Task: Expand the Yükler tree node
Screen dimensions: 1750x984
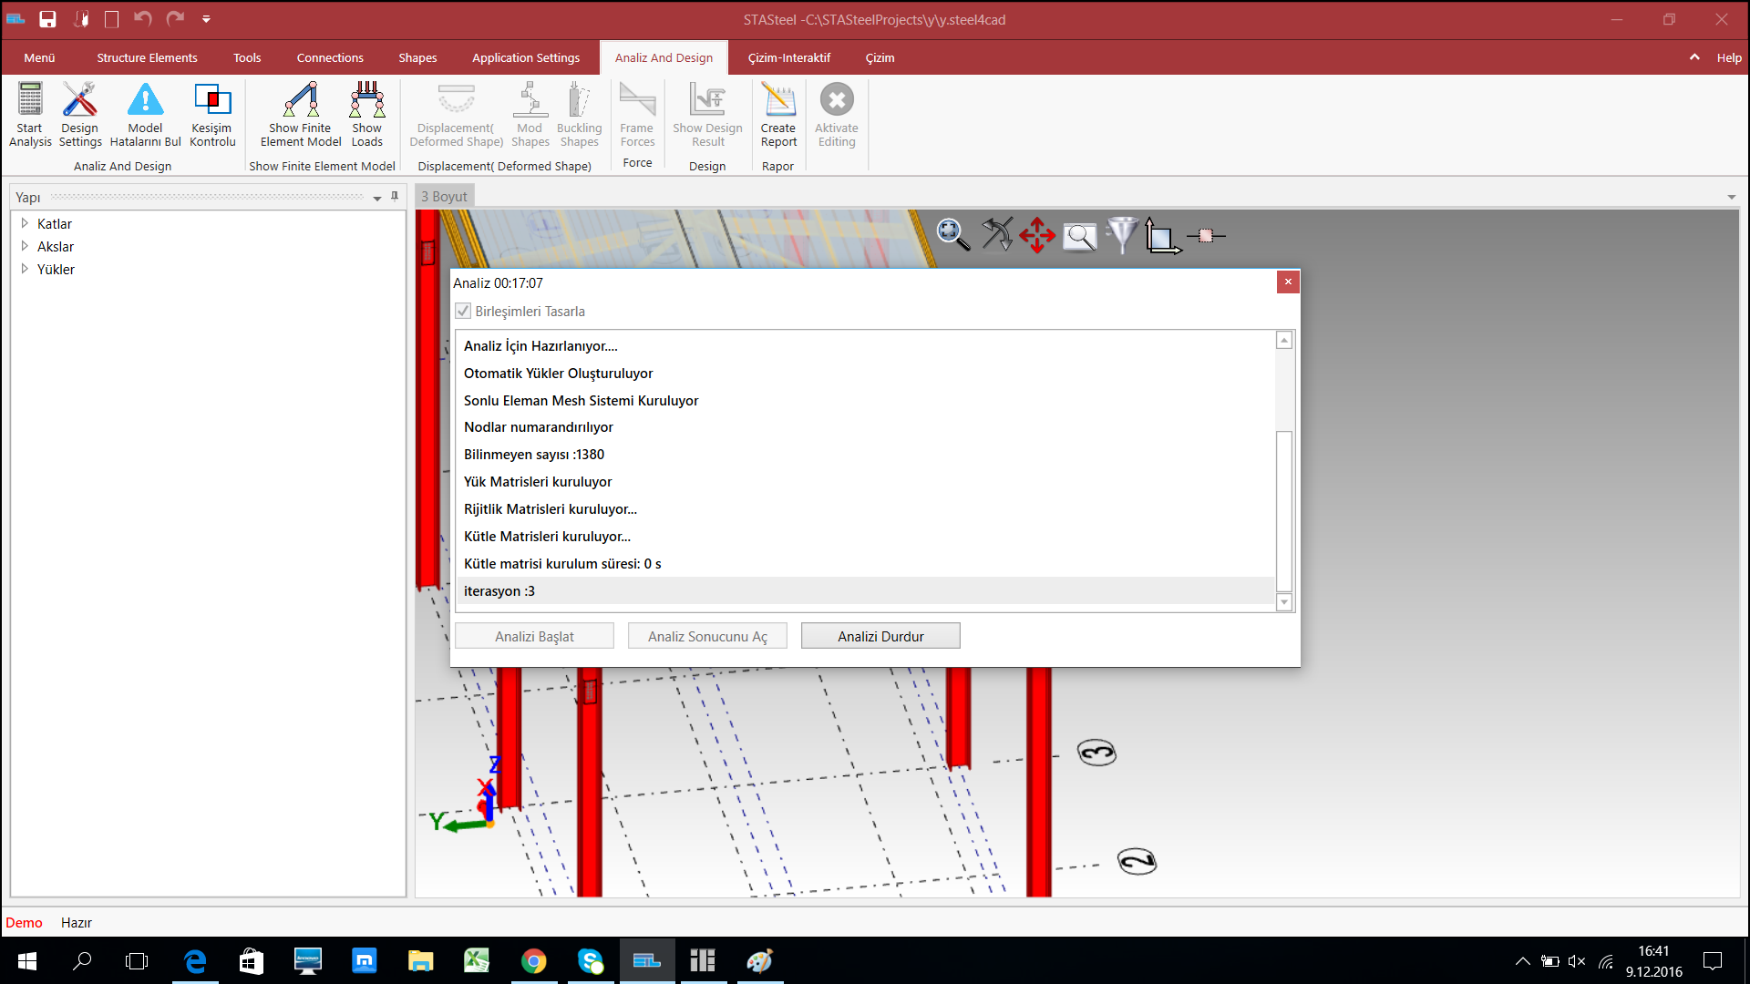Action: pyautogui.click(x=25, y=269)
